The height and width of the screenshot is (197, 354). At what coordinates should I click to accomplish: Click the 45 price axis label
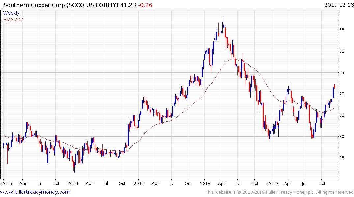(x=342, y=73)
